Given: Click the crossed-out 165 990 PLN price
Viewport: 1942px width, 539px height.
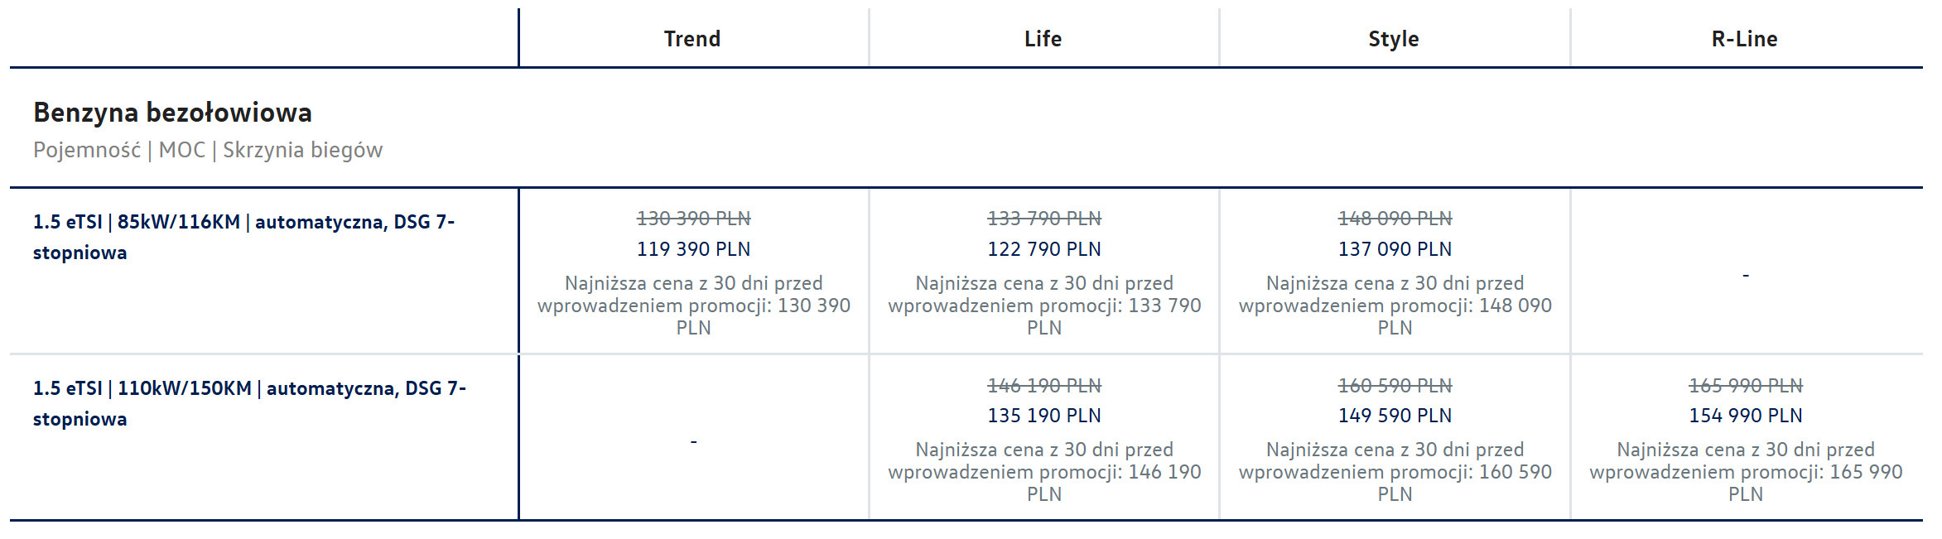Looking at the screenshot, I should coord(1745,386).
